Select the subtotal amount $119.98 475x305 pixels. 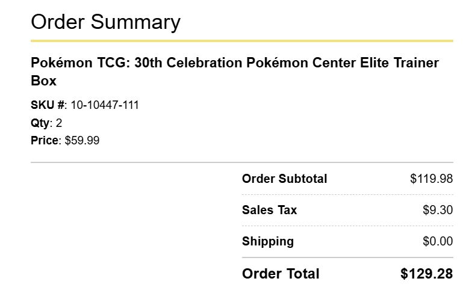pos(432,179)
